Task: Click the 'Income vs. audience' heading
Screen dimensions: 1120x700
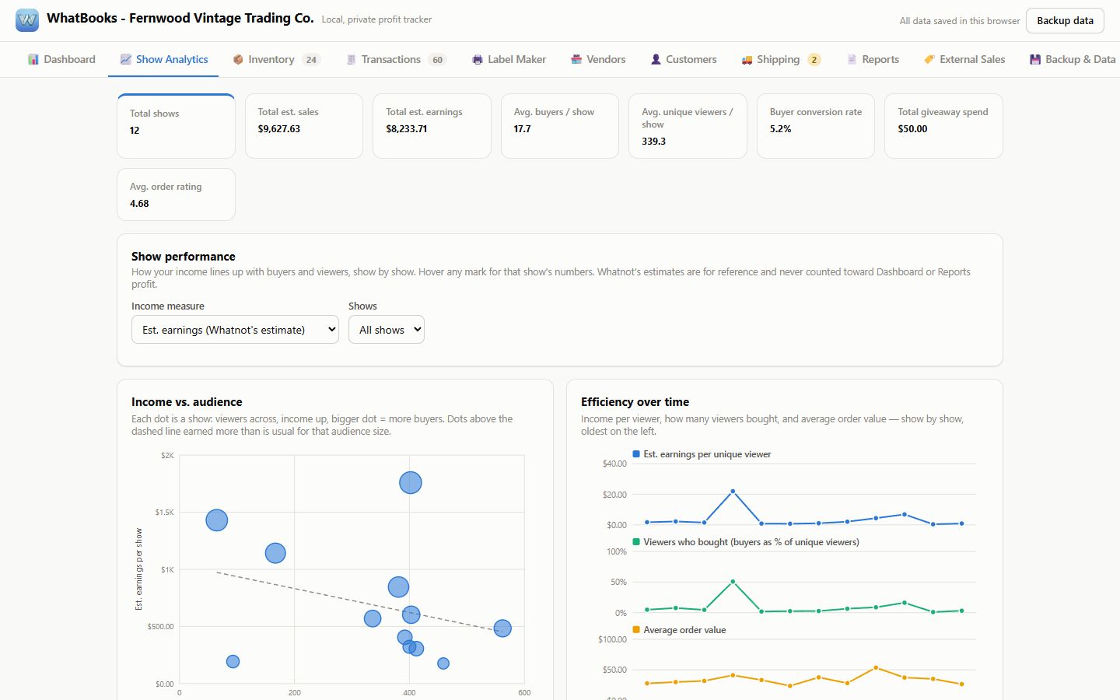Action: coord(187,402)
